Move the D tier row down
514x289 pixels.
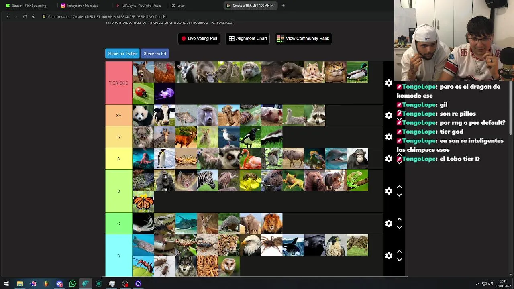coord(399,260)
